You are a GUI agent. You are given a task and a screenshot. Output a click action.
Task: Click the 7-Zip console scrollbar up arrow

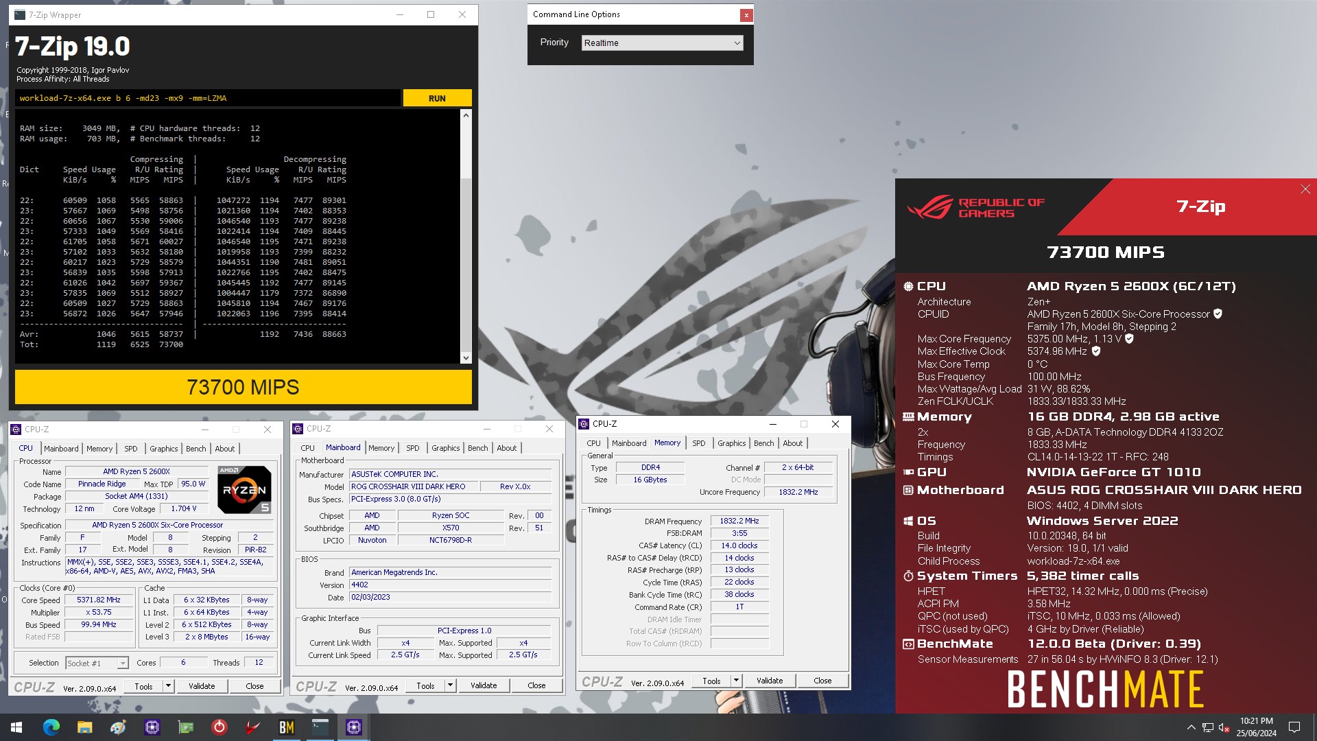tap(466, 115)
